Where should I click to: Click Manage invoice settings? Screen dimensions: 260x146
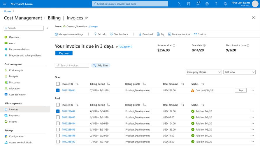point(69,34)
